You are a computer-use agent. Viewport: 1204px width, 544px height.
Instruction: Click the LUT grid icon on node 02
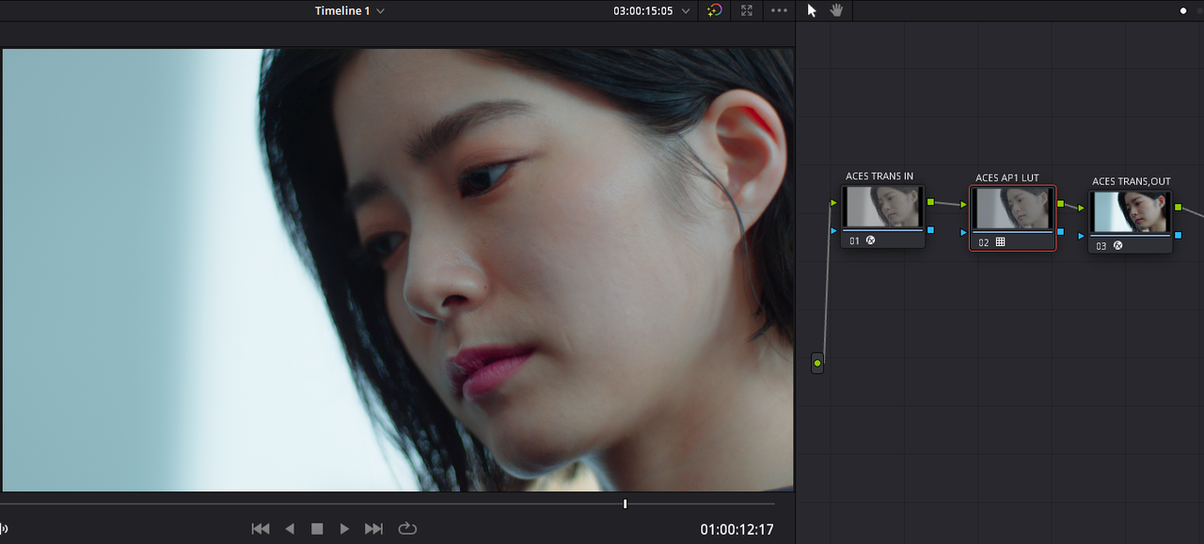tap(1000, 241)
